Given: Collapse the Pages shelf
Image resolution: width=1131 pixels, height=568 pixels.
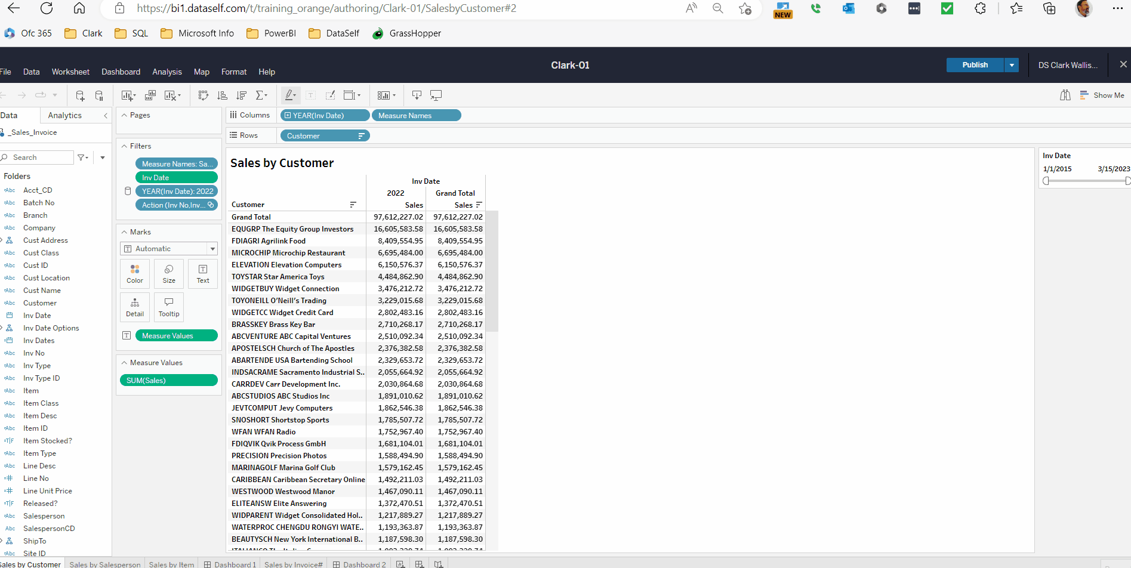Looking at the screenshot, I should pos(124,115).
